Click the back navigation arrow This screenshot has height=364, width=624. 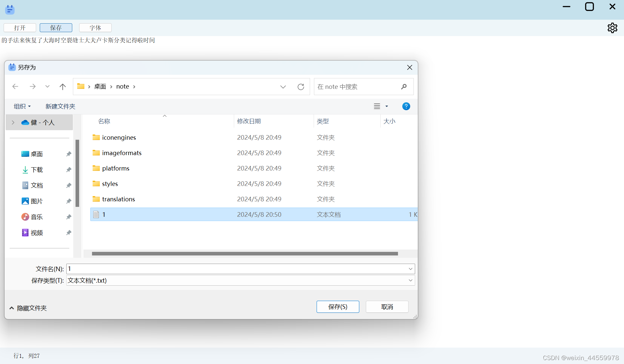[15, 86]
